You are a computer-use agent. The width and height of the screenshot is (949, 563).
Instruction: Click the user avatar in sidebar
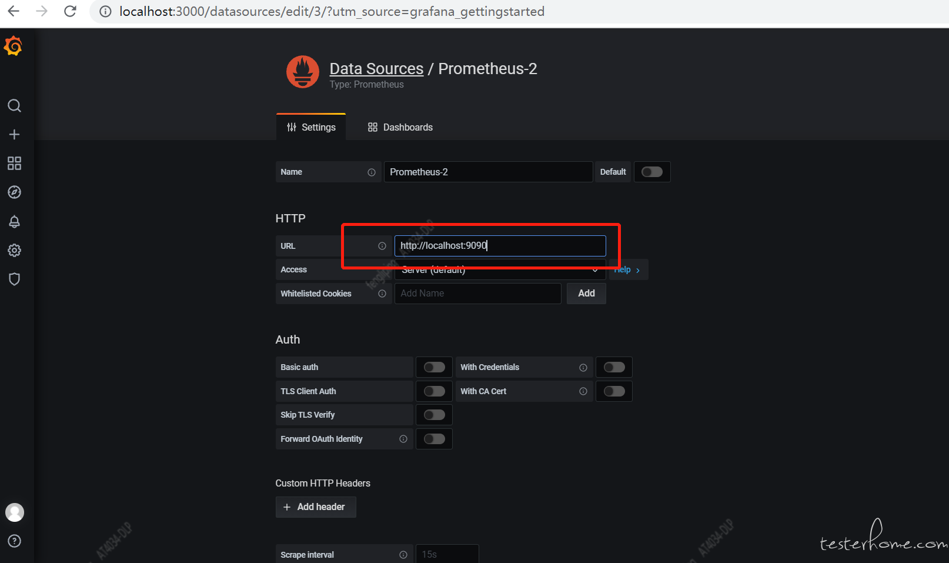tap(15, 512)
